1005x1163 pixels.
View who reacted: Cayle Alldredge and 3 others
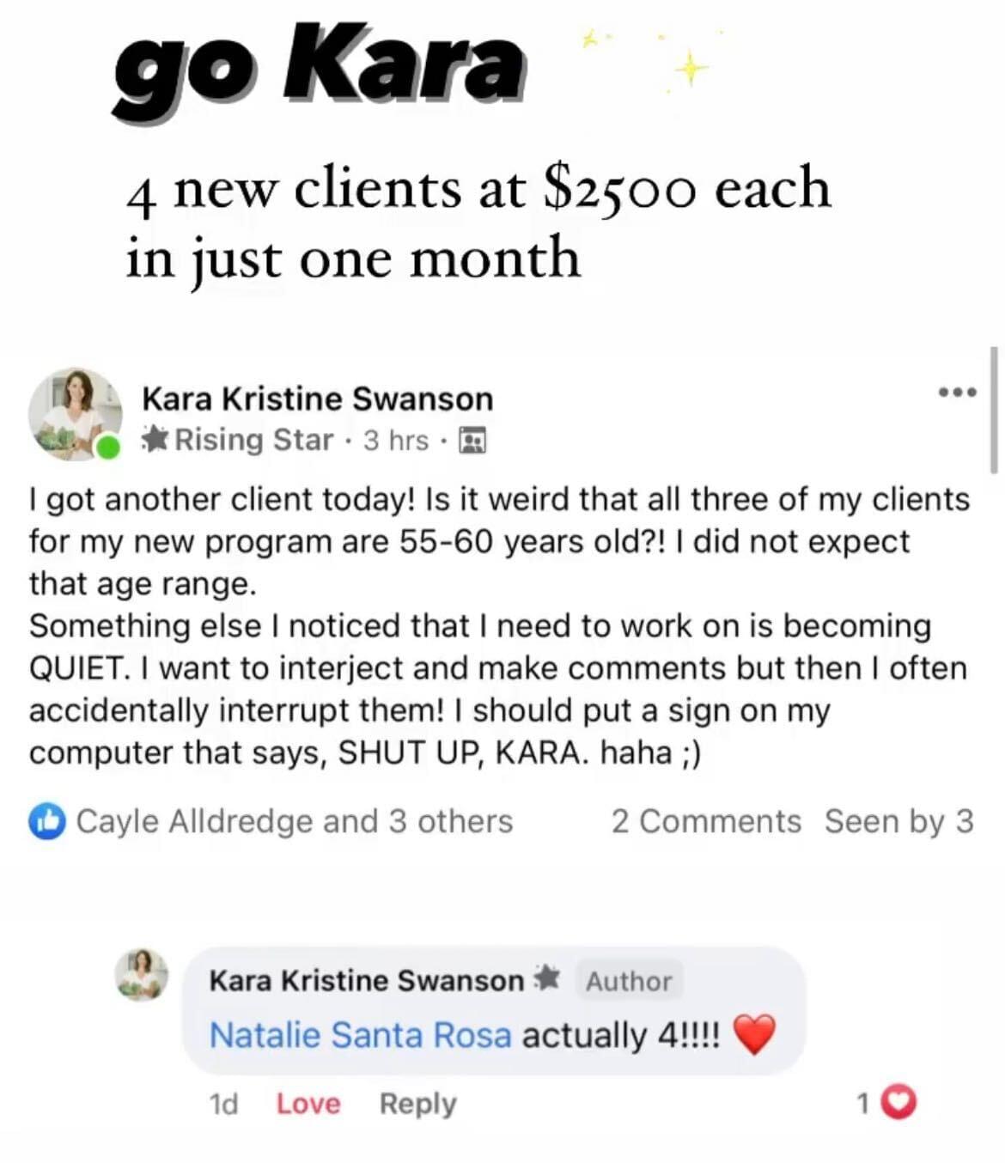(x=294, y=821)
